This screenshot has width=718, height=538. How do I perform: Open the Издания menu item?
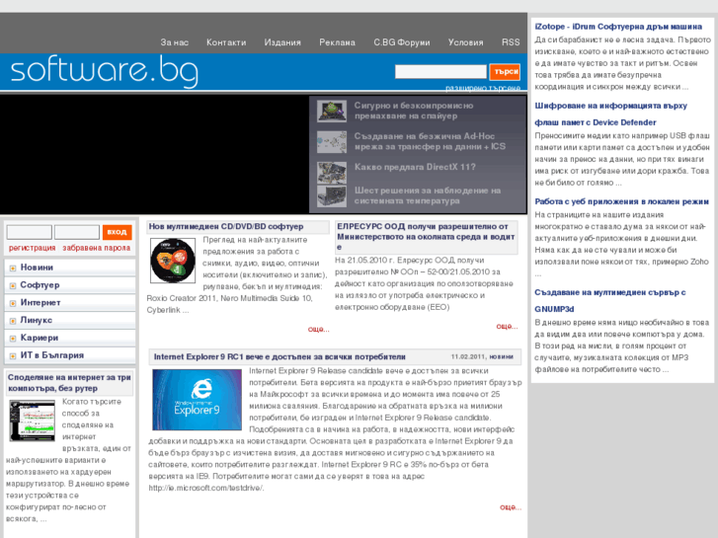tap(282, 42)
